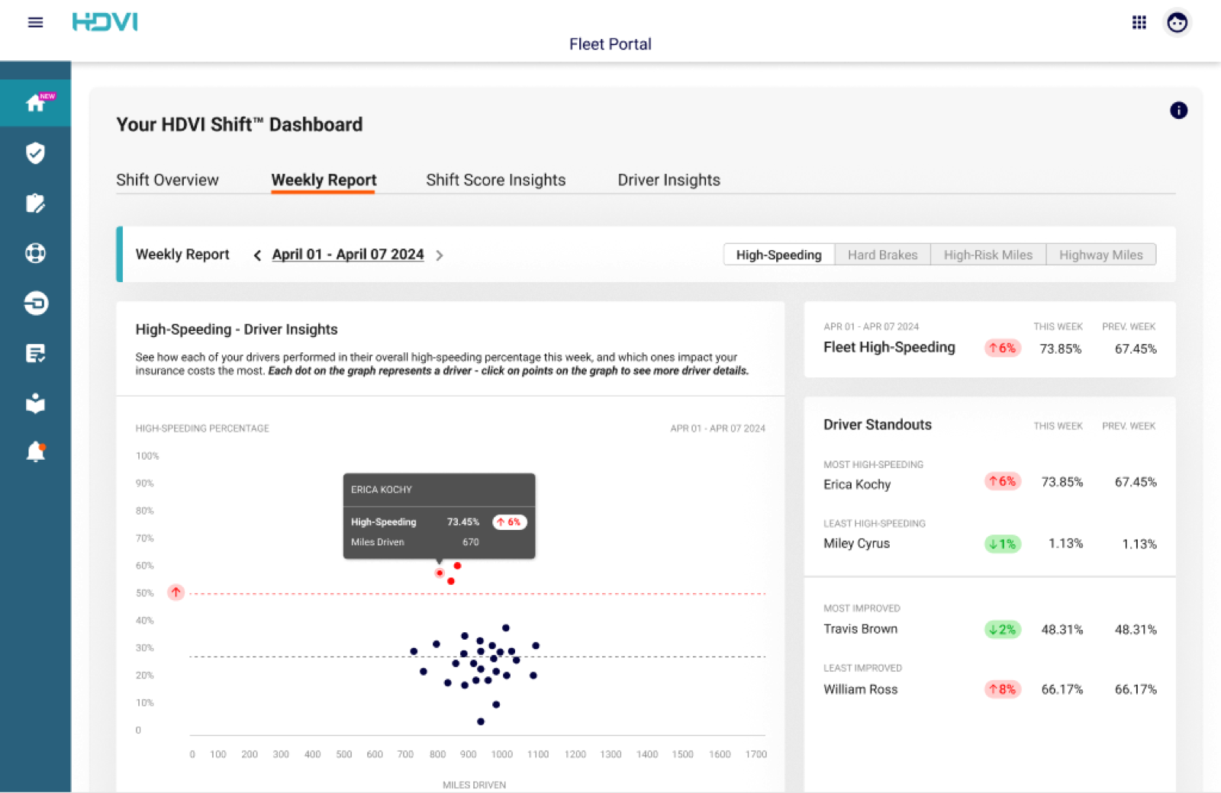Screen dimensions: 1221x793
Task: Click driver Erica Kochy in standouts
Action: [857, 484]
